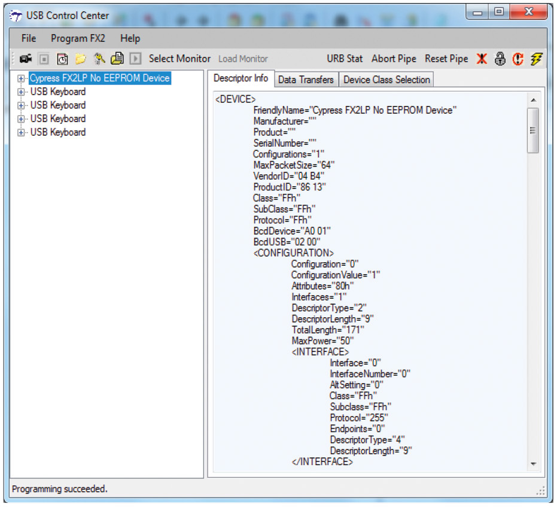Image resolution: width=557 pixels, height=507 pixels.
Task: Click the Abort Pipe button
Action: click(394, 59)
